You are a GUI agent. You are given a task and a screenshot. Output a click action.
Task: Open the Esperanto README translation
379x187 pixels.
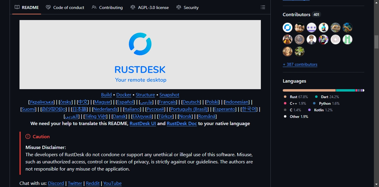click(x=225, y=109)
